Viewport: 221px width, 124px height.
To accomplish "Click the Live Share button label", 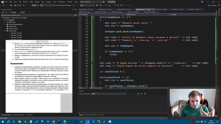I will (213, 6).
